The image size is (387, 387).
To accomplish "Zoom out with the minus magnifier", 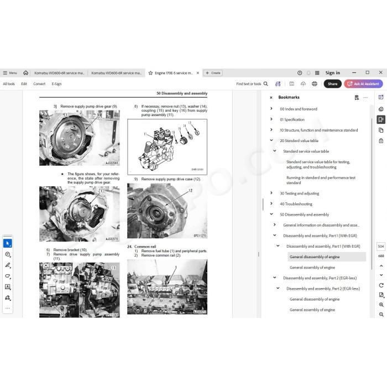I will (x=381, y=315).
